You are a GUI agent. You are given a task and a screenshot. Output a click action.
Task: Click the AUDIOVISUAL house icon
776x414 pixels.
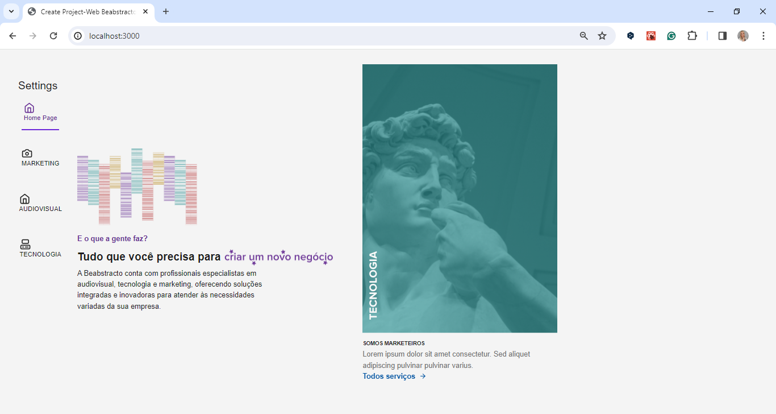(x=24, y=199)
